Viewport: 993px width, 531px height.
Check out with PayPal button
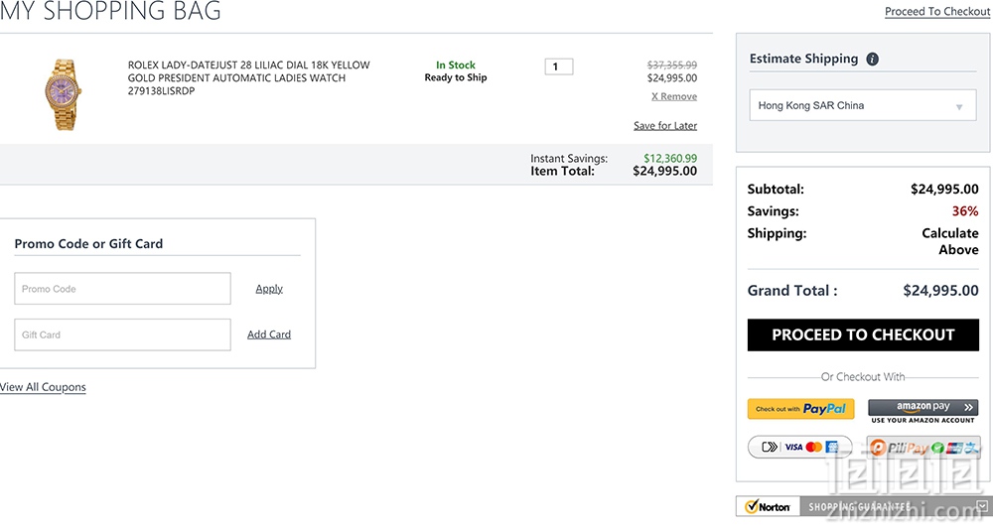coord(800,409)
